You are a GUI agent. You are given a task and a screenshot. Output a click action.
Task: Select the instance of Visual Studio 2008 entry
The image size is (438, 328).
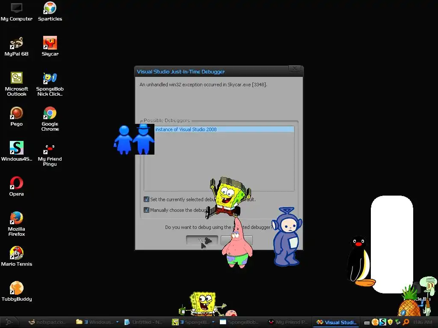219,129
